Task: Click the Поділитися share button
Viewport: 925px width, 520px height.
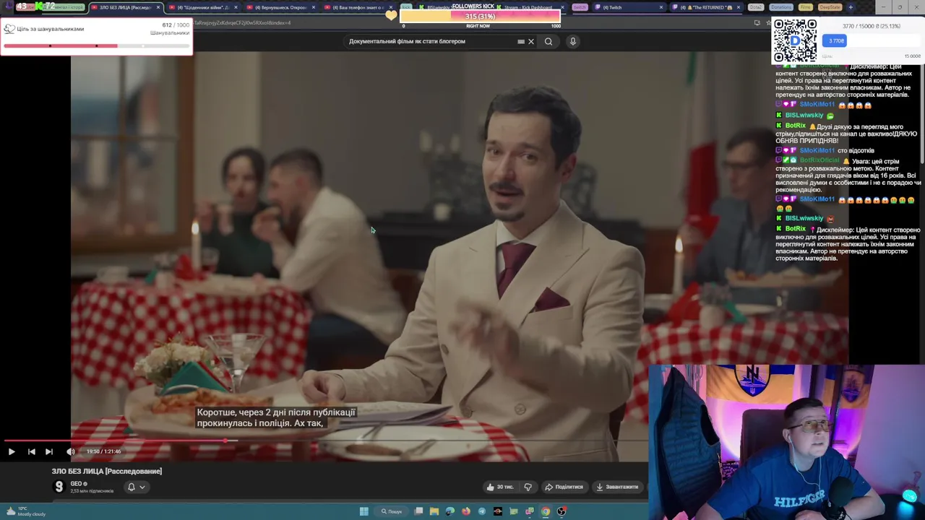Action: click(564, 487)
